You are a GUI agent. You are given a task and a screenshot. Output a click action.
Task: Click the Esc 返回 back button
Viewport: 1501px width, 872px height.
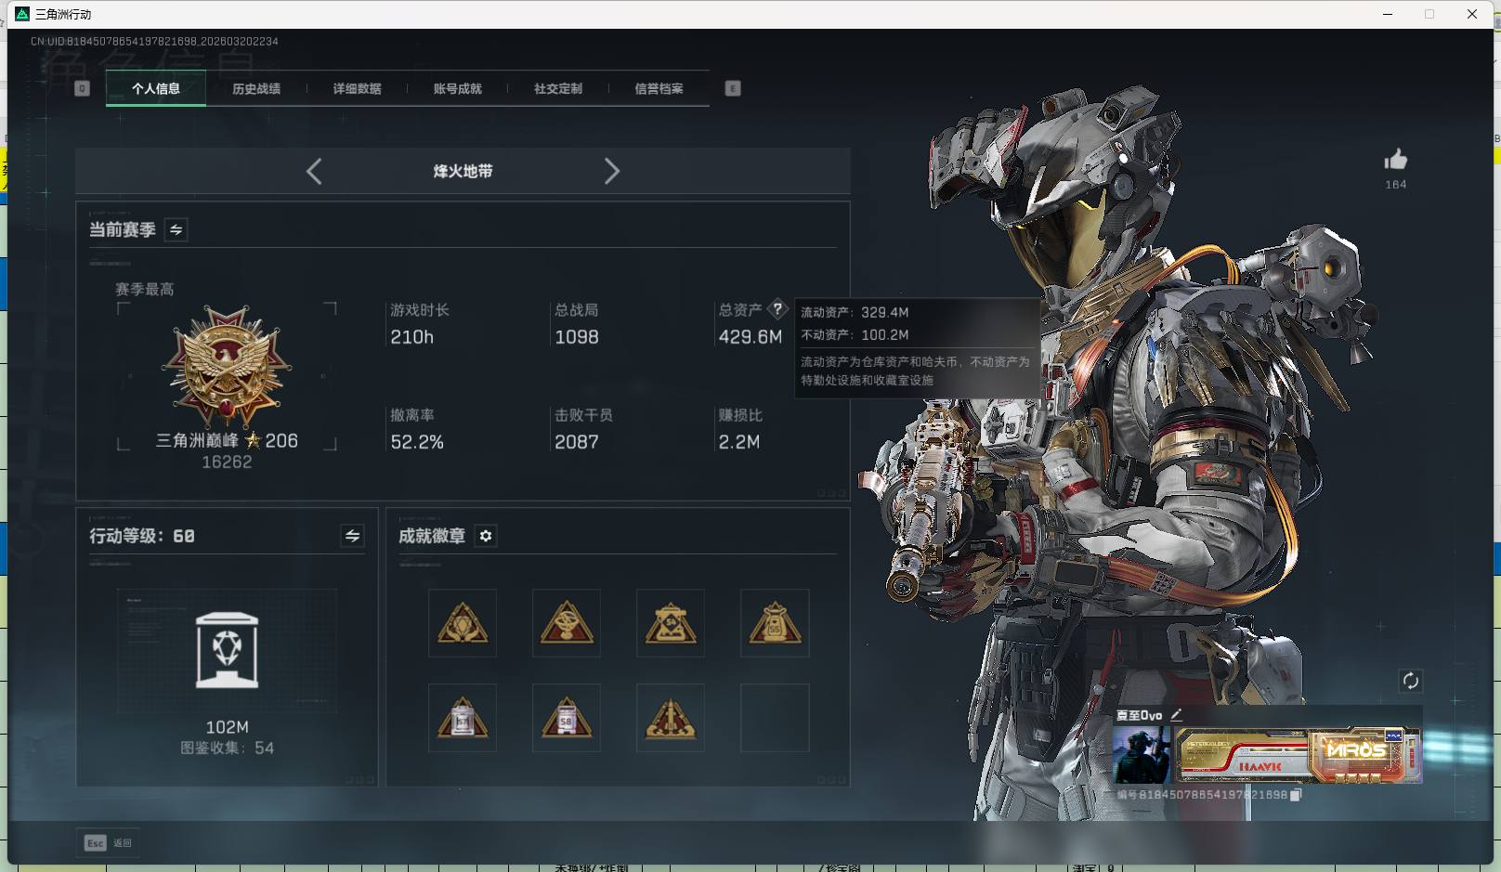point(109,843)
